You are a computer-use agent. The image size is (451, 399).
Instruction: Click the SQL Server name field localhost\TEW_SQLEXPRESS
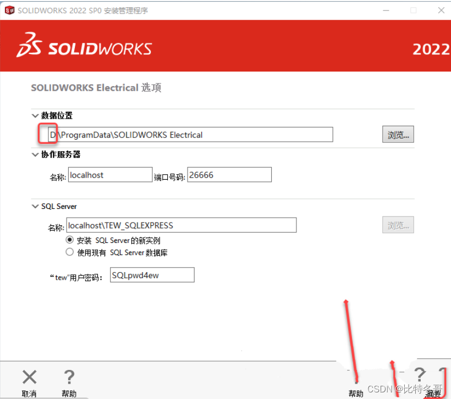coord(181,225)
